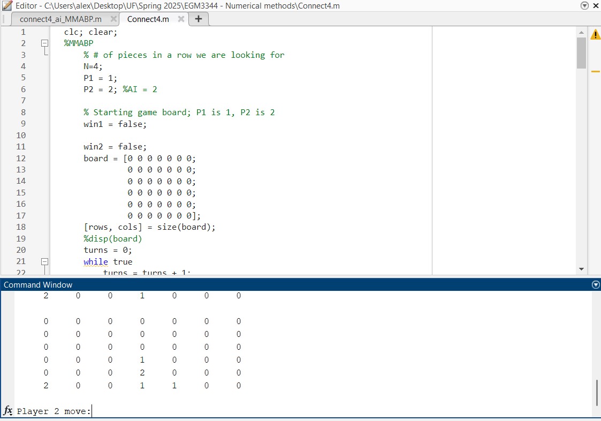Jump to the orange warning marker
601x421 pixels.
[x=595, y=71]
